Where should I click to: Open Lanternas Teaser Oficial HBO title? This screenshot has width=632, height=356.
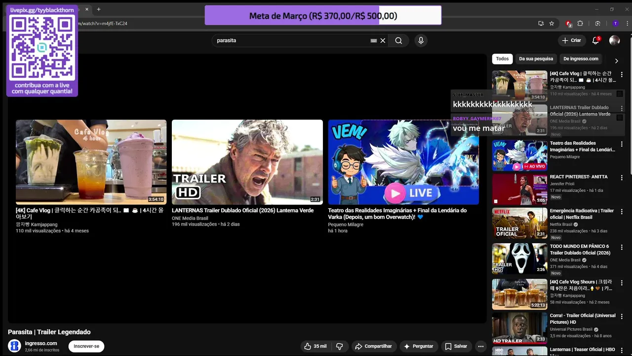[x=583, y=350]
